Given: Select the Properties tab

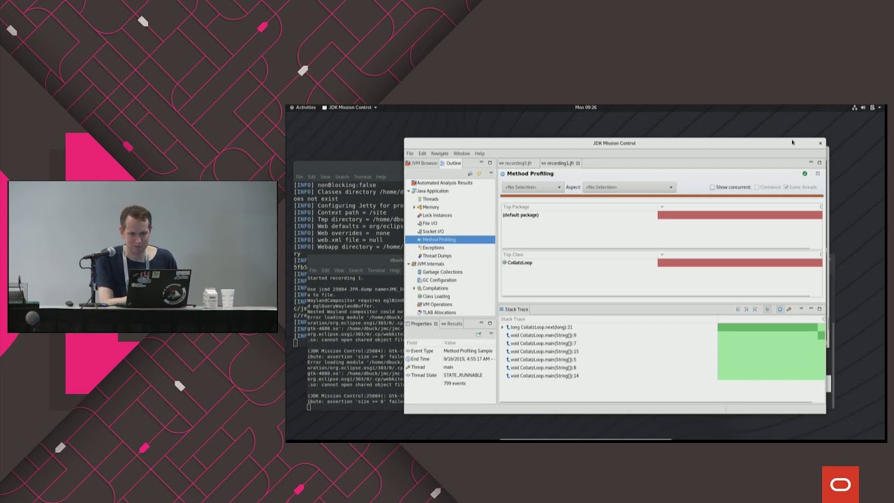Looking at the screenshot, I should coord(421,323).
